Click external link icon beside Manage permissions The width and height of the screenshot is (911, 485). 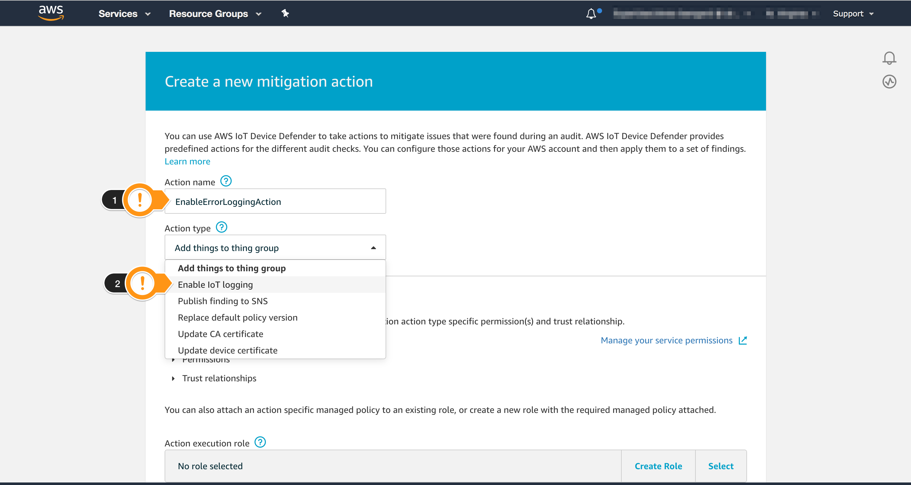point(743,340)
